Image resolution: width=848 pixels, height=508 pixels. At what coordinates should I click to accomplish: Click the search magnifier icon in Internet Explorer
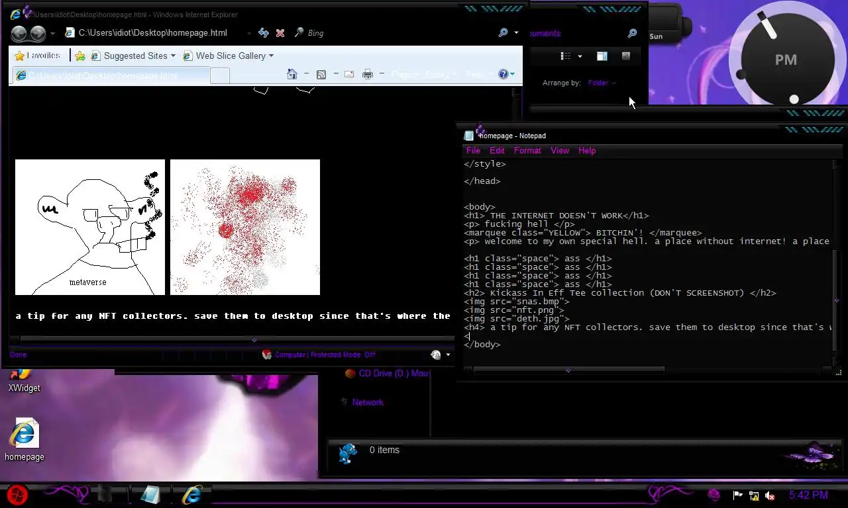[x=503, y=33]
